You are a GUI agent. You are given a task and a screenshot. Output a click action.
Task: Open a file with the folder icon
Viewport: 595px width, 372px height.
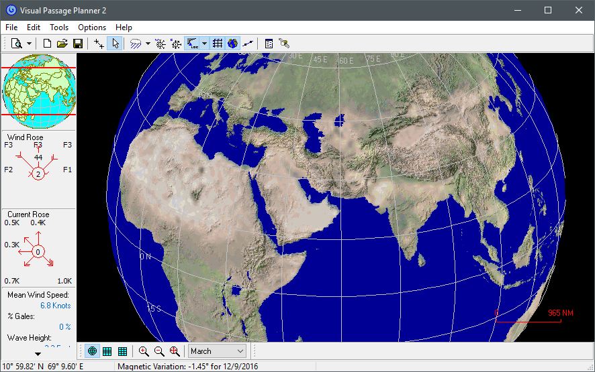62,44
